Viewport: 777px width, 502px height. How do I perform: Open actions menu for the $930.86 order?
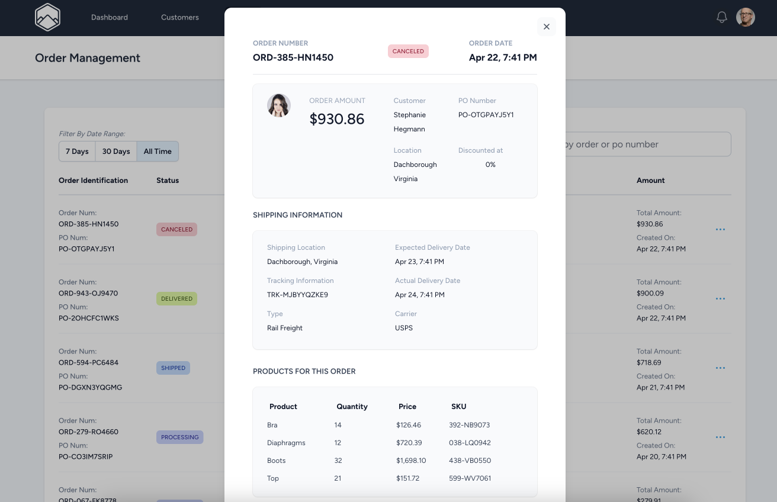(720, 229)
